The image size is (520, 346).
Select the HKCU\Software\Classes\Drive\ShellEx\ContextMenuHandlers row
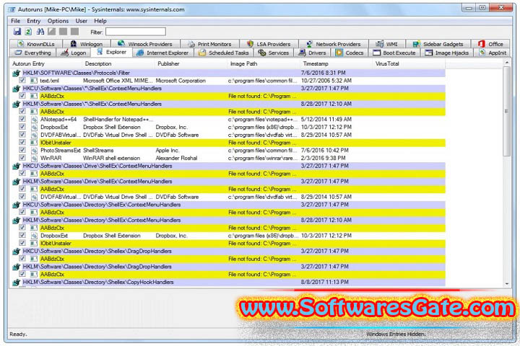(229, 166)
